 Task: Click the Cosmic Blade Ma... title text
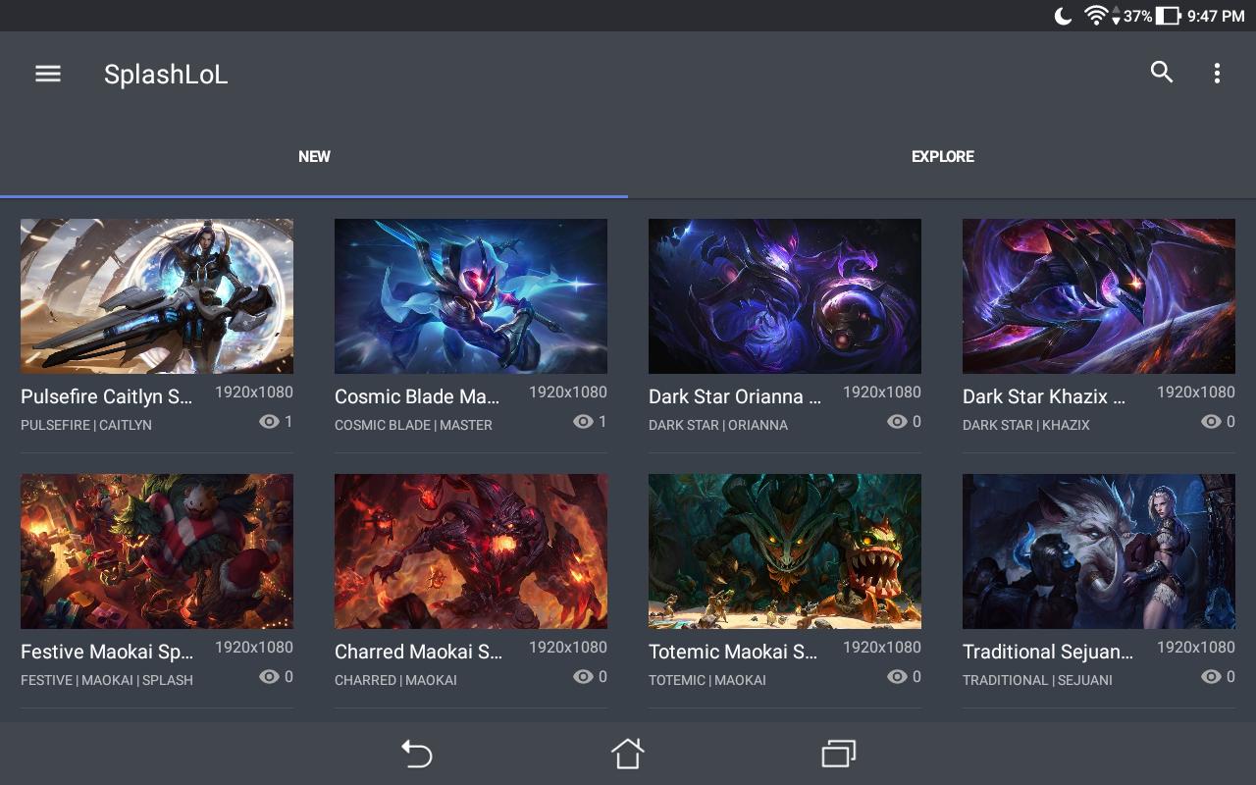point(418,396)
